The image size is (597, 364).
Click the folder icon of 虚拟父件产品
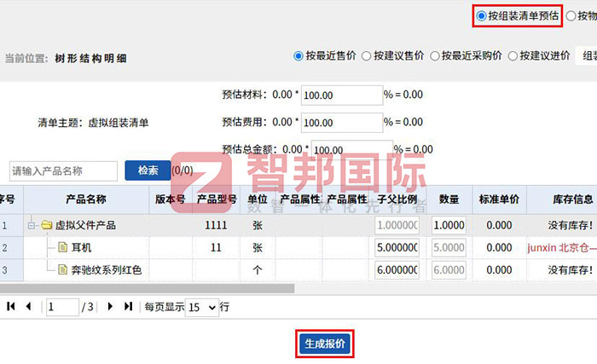(47, 226)
